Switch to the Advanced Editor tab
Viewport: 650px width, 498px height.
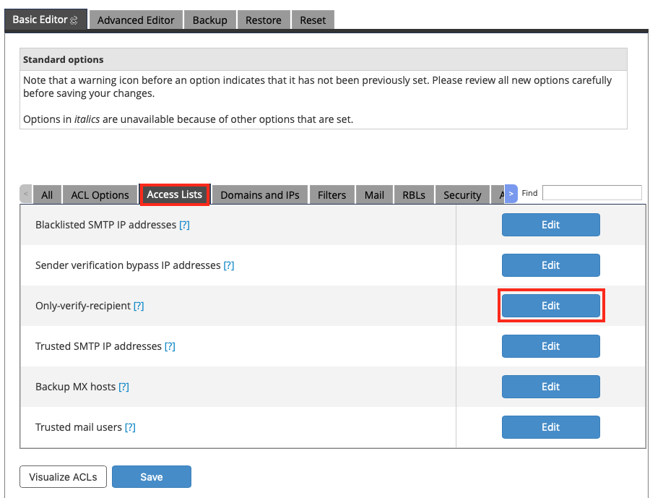[x=136, y=20]
